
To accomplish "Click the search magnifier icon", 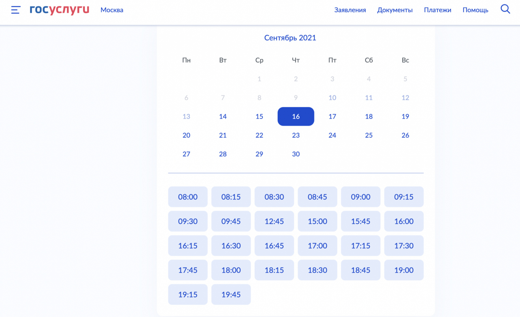I will click(x=505, y=9).
